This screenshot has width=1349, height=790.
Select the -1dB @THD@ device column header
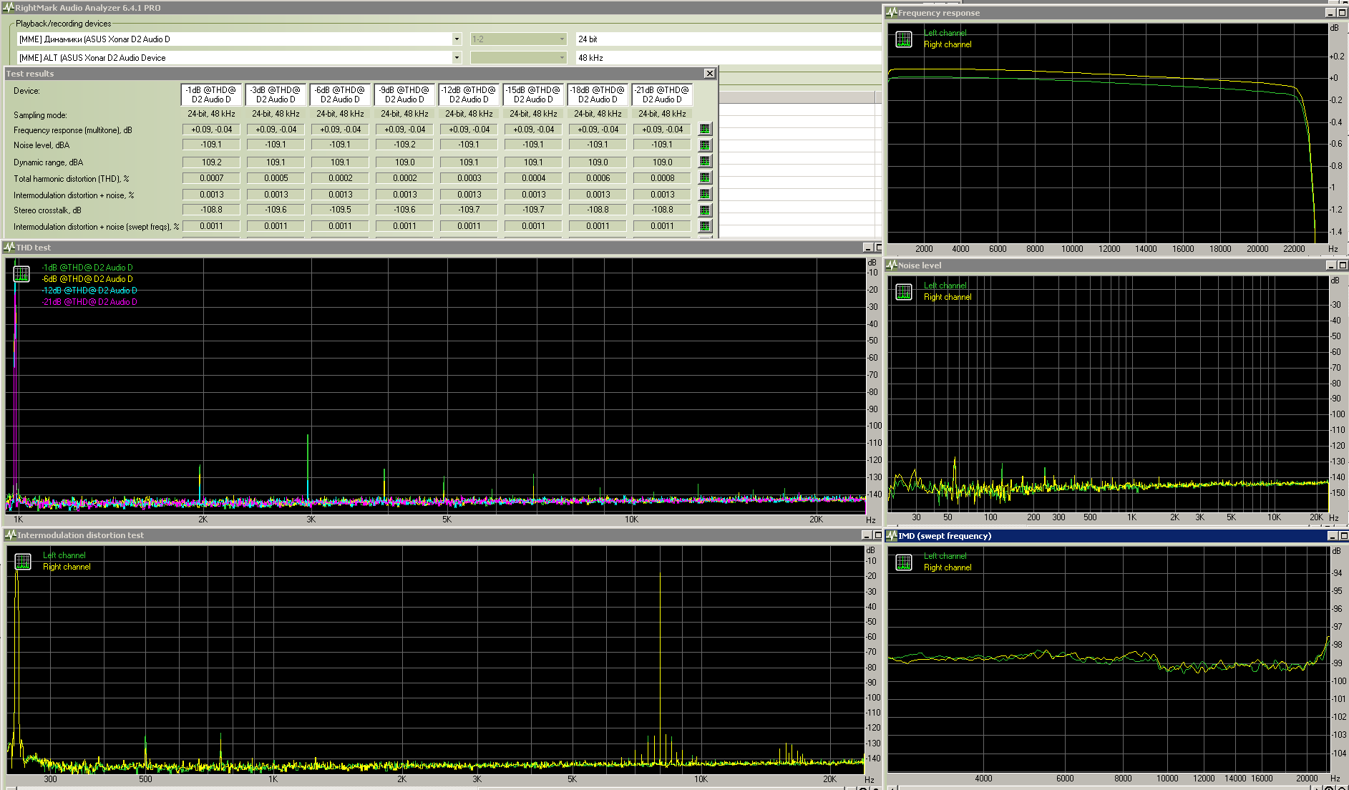(211, 94)
